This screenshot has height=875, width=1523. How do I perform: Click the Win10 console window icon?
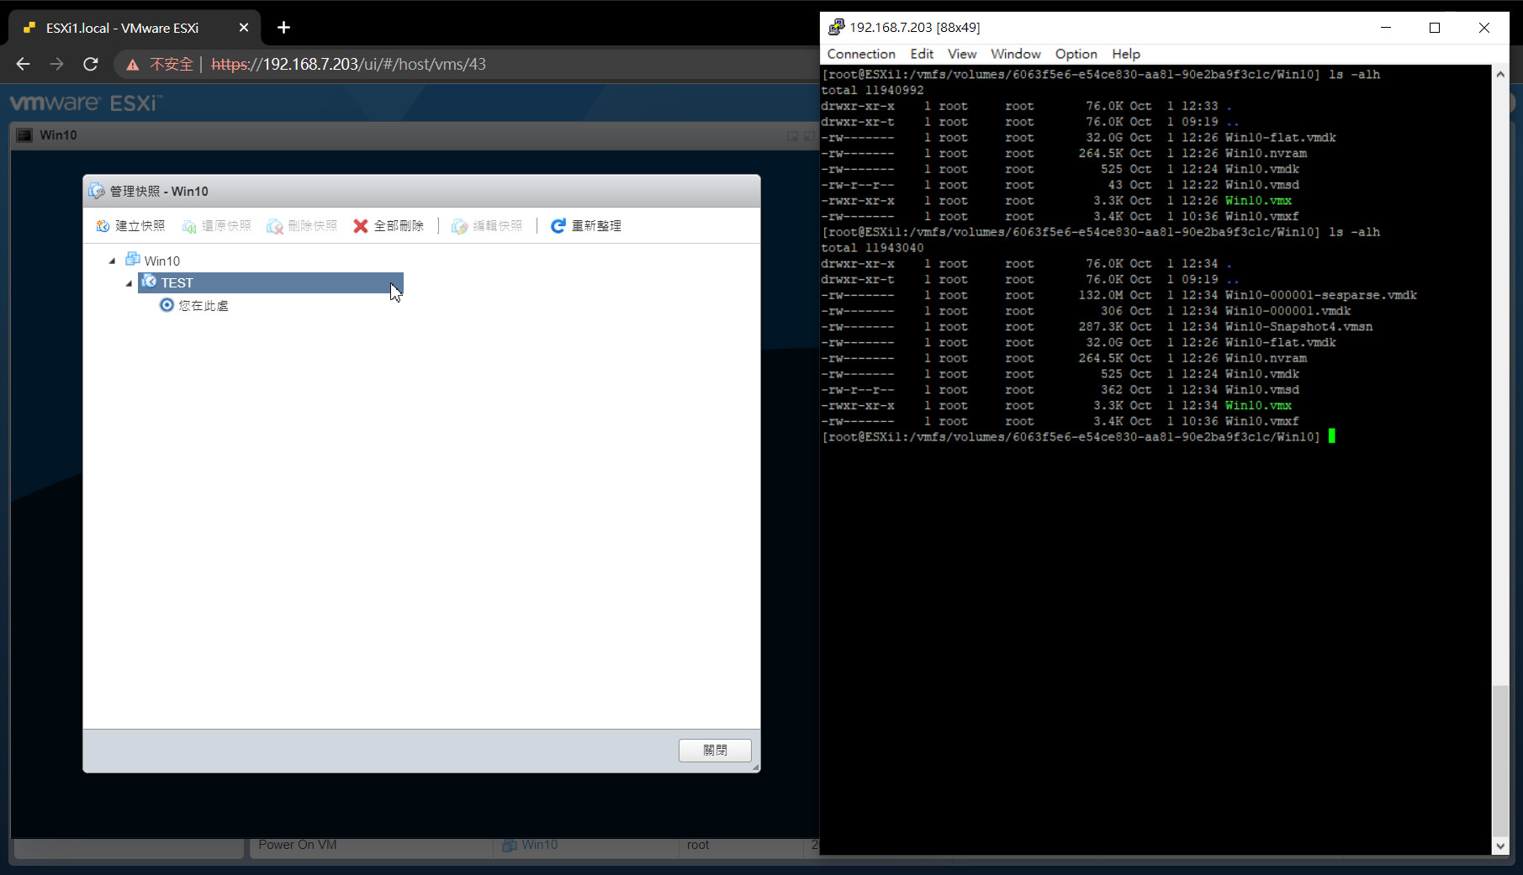click(x=24, y=135)
